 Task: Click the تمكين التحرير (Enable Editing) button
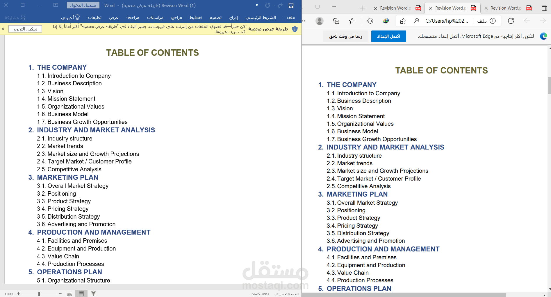point(25,29)
